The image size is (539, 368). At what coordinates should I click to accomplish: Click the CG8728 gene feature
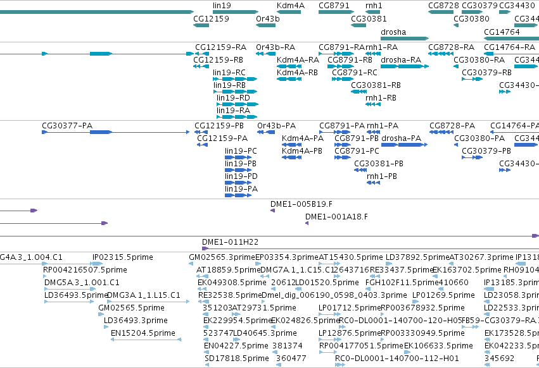pyautogui.click(x=441, y=12)
